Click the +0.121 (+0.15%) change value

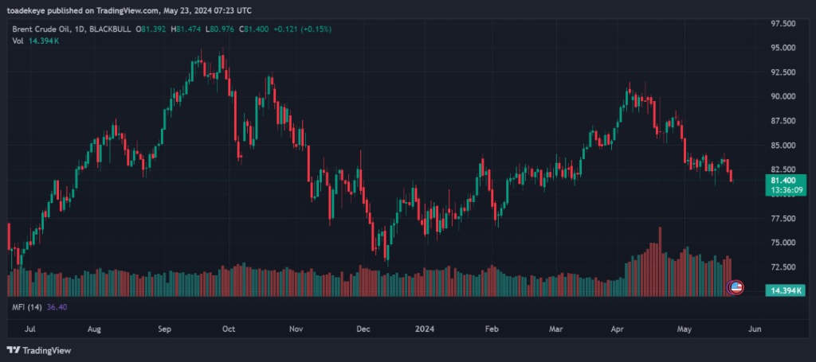(303, 29)
